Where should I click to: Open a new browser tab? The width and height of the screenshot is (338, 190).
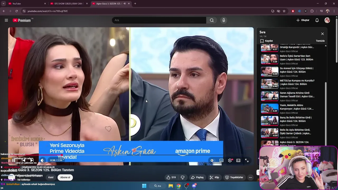[135, 4]
